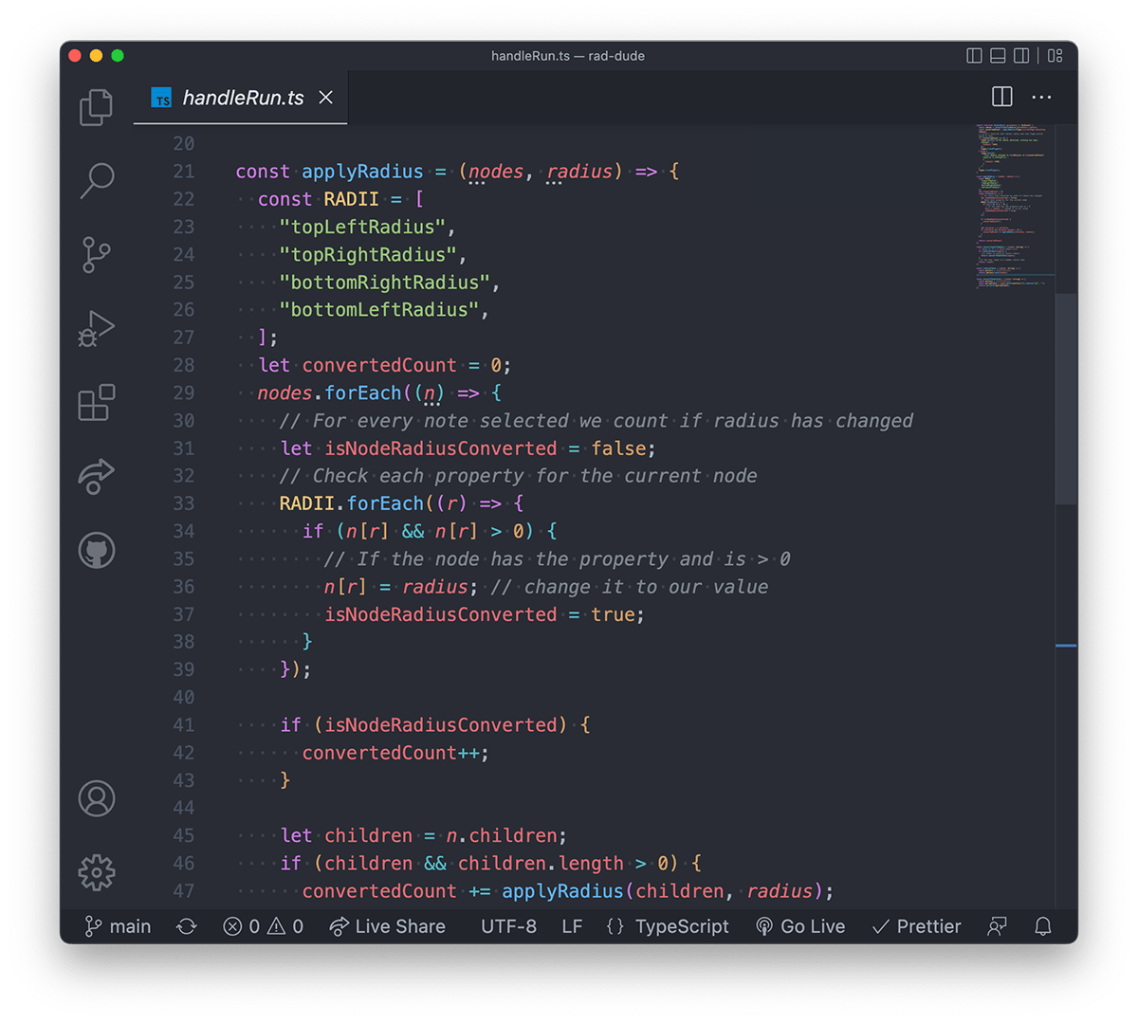1138x1023 pixels.
Task: Click the Synchronize Changes icon
Action: coord(187,926)
